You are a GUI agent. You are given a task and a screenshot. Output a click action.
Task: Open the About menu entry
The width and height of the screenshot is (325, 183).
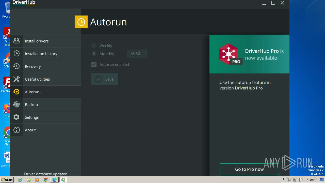[x=46, y=130]
